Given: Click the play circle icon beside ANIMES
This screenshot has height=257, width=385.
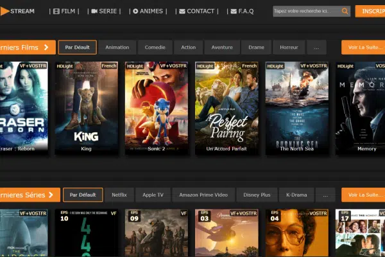Looking at the screenshot, I should pyautogui.click(x=135, y=12).
